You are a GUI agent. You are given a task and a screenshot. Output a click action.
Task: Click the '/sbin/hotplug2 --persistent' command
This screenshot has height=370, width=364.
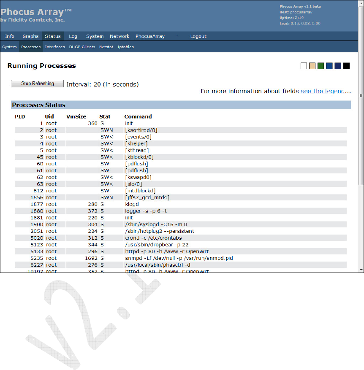(x=160, y=231)
